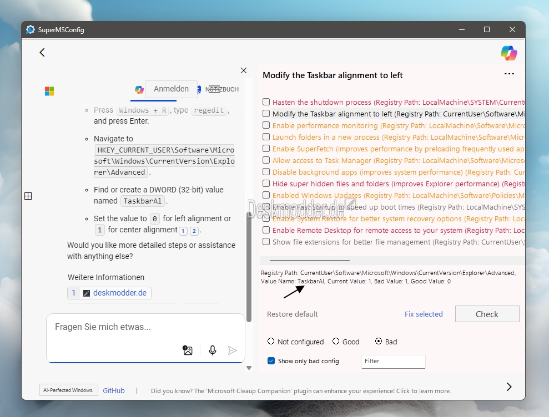Select the Not configured radio button
Screen dimensions: 549x417
271,341
